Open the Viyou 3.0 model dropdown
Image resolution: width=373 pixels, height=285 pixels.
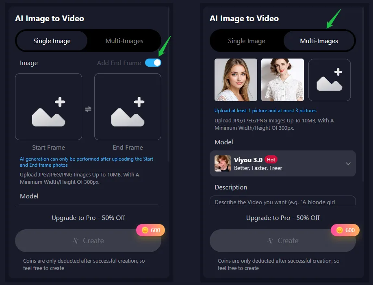[348, 163]
